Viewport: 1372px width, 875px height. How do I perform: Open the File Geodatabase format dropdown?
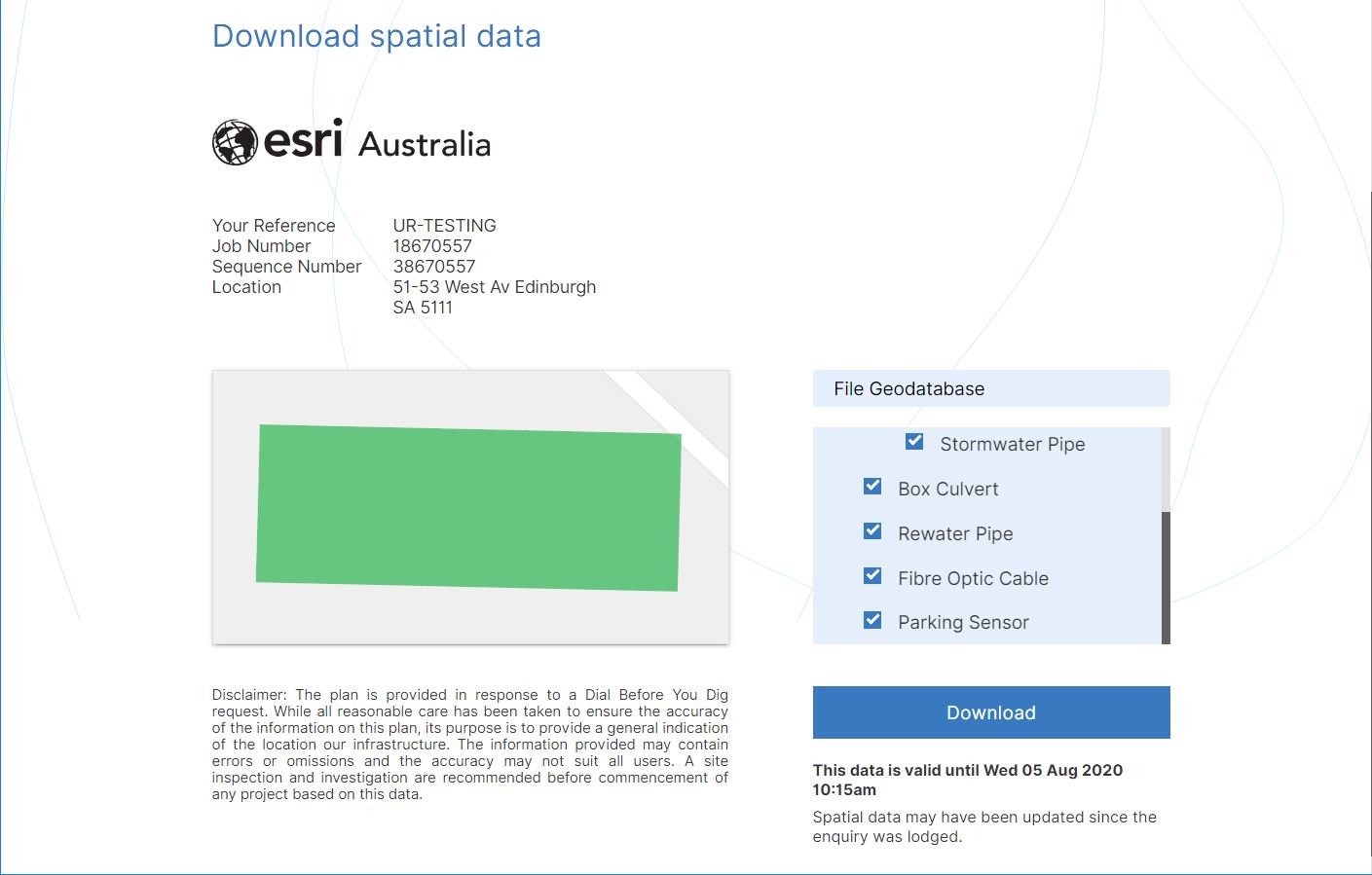click(990, 388)
